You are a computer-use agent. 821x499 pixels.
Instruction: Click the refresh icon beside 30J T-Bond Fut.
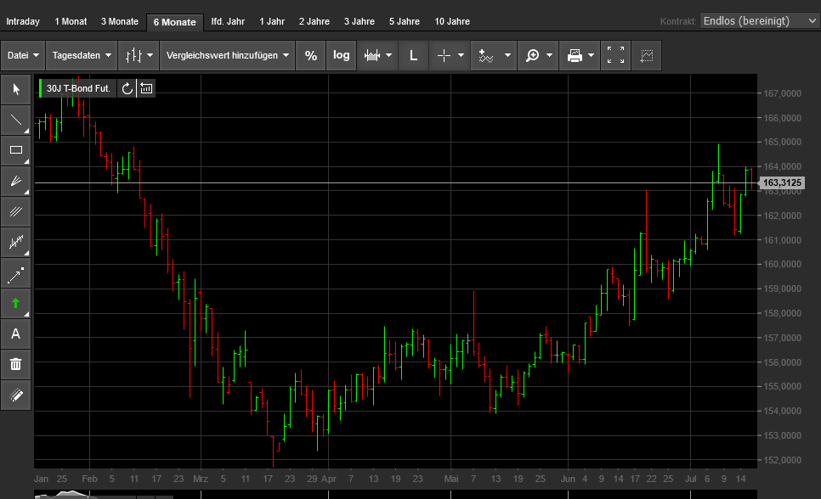(x=127, y=88)
